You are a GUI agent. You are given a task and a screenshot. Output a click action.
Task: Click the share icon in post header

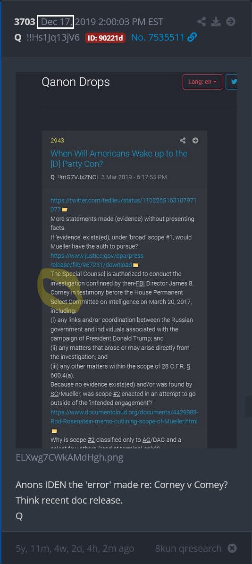tap(202, 22)
